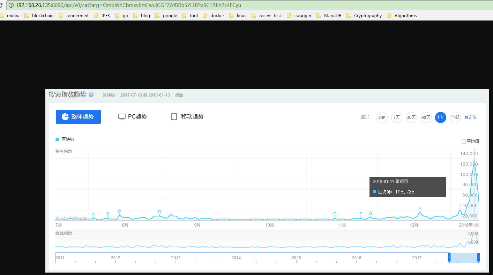Open the Cryptography bookmark folder
This screenshot has width=493, height=275.
(x=364, y=15)
